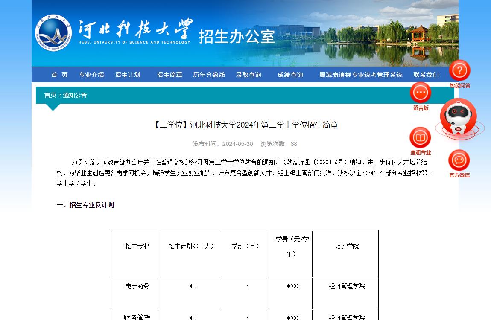Open 招生计划 navigation item
Viewport: 491px width, 320px height.
[128, 75]
